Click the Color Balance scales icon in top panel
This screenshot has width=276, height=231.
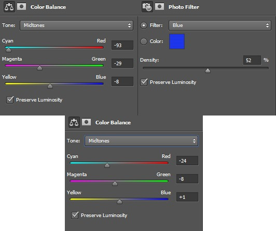(x=9, y=7)
